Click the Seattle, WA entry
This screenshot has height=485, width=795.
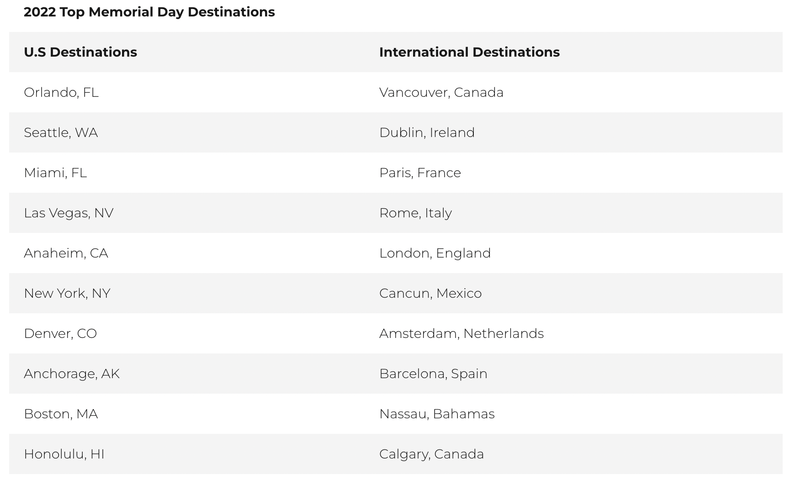(x=61, y=132)
